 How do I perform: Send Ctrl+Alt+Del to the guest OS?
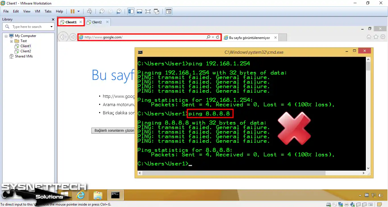pos(89,11)
